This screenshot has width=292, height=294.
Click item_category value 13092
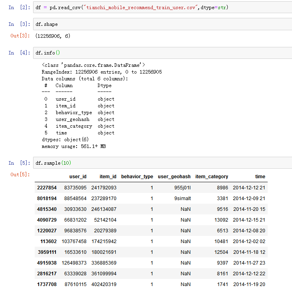(x=221, y=220)
